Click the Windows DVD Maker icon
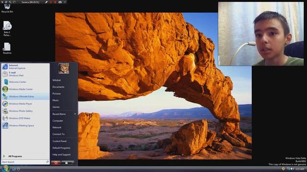This screenshot has height=172, width=307. point(5,118)
